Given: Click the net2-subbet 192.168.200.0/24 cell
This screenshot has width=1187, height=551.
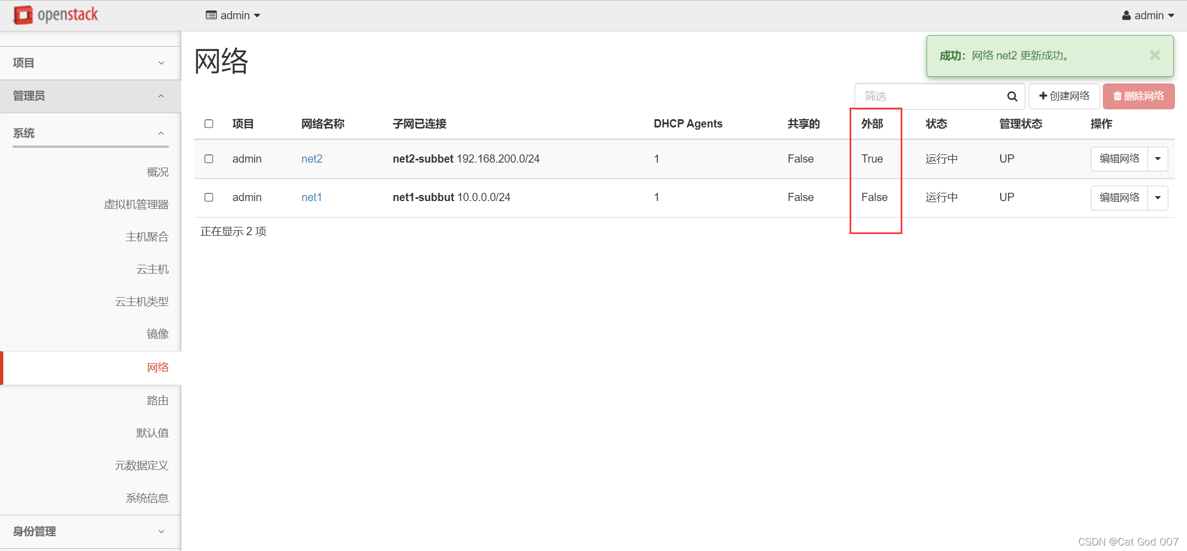Looking at the screenshot, I should coord(466,159).
